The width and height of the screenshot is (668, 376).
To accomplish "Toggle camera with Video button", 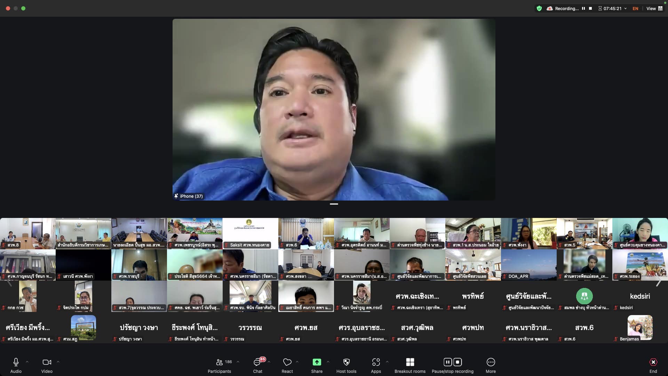I will pos(47,362).
